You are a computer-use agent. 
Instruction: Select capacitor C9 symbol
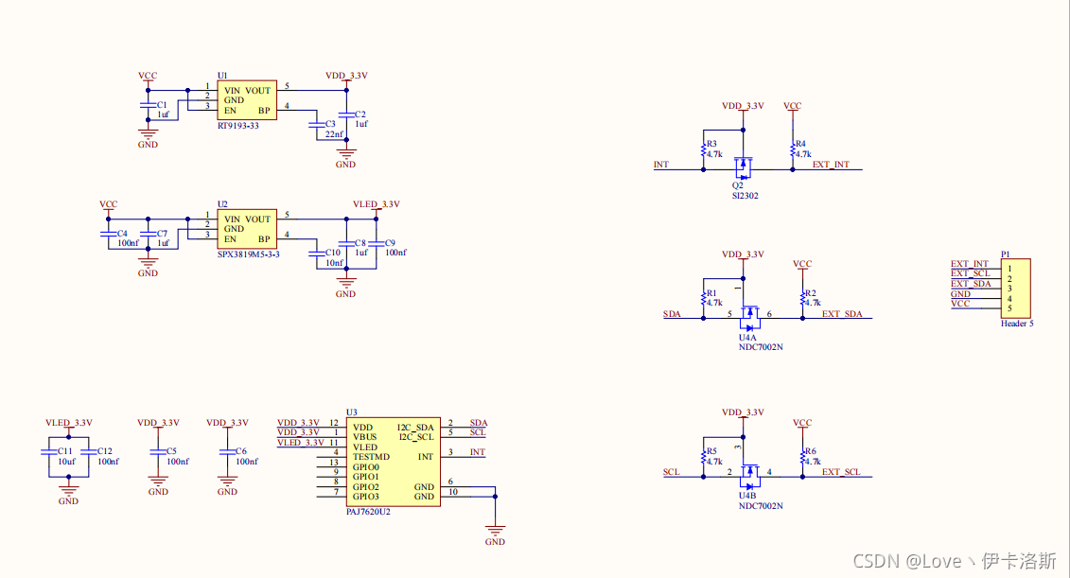point(376,244)
